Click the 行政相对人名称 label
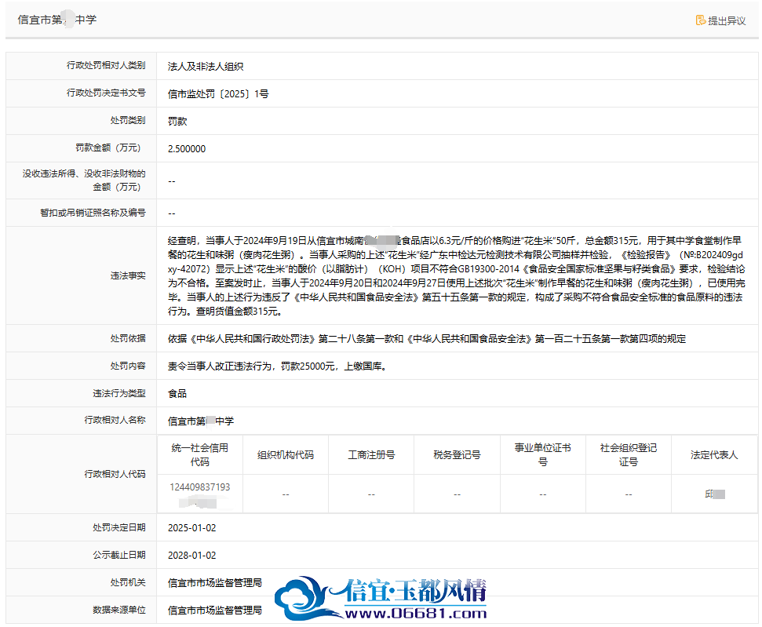The image size is (762, 627). [x=115, y=420]
